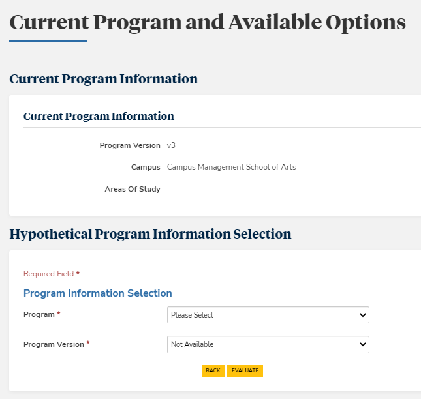Click the red Required Field note
The image size is (421, 399).
51,274
